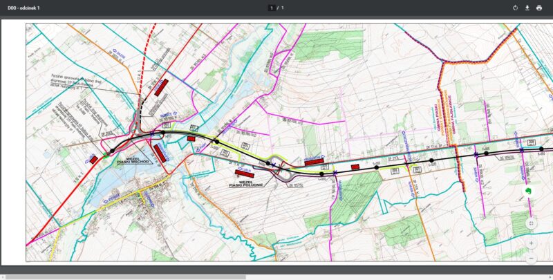Fit the page to window
Screen dimensions: 553x280
530,223
